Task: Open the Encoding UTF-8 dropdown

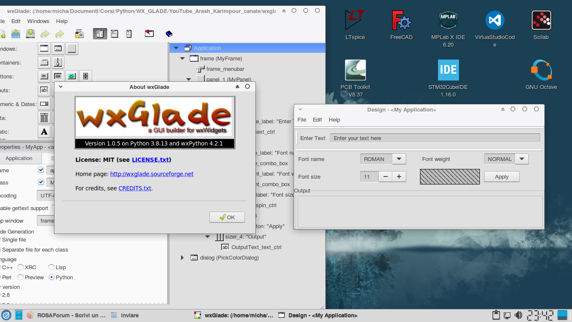Action: (46, 196)
